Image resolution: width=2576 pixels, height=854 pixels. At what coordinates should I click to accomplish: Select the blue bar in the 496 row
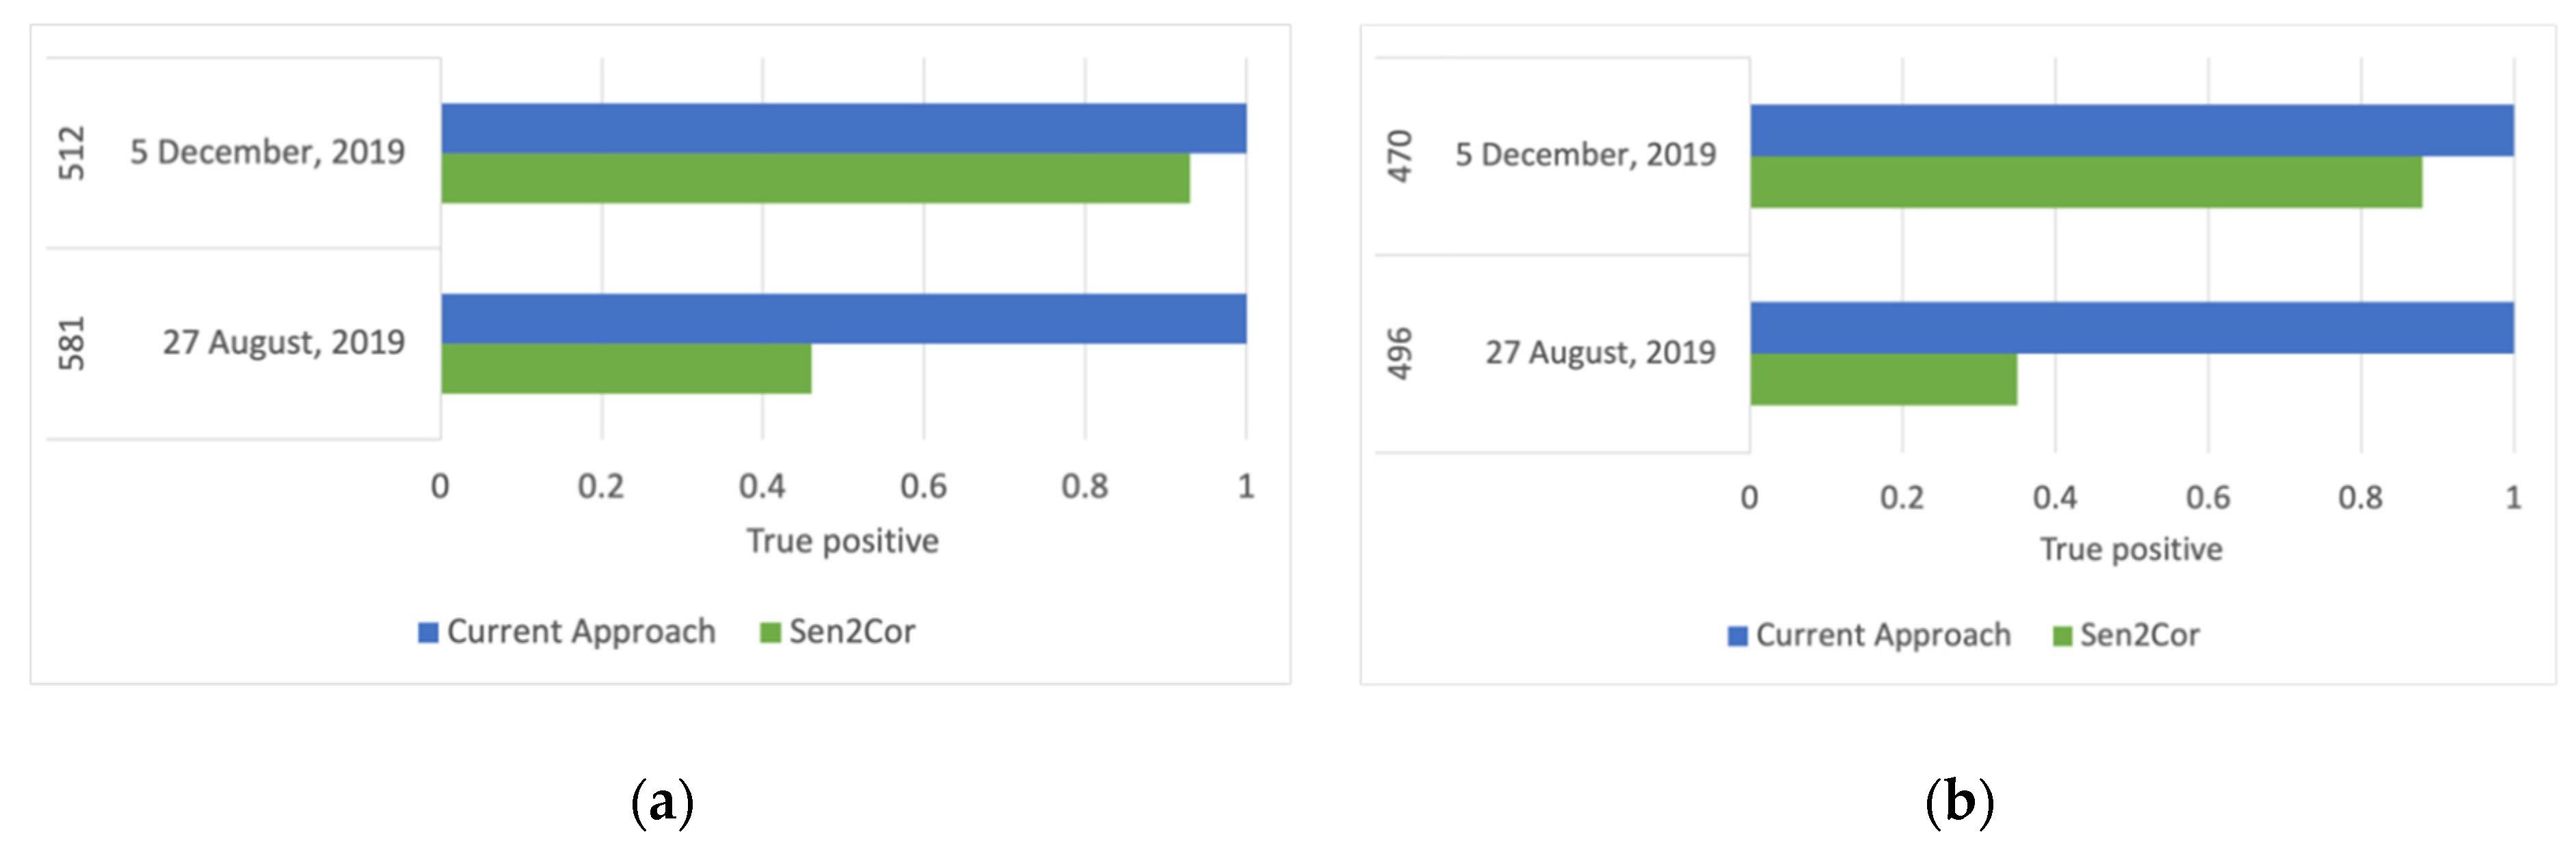[x=2131, y=327]
